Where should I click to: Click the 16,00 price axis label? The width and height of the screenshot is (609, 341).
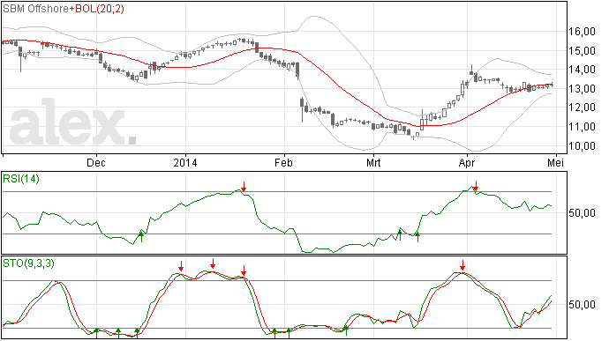[582, 32]
